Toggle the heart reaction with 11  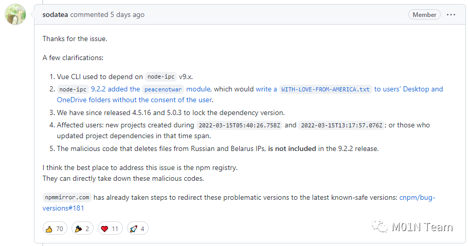[x=110, y=229]
